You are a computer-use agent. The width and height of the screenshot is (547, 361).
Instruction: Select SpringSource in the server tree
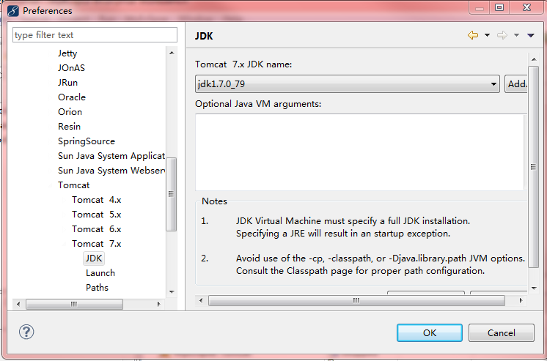87,141
